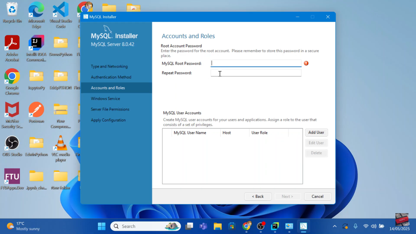Image resolution: width=416 pixels, height=234 pixels.
Task: Open File Explorer from the taskbar
Action: point(218,226)
